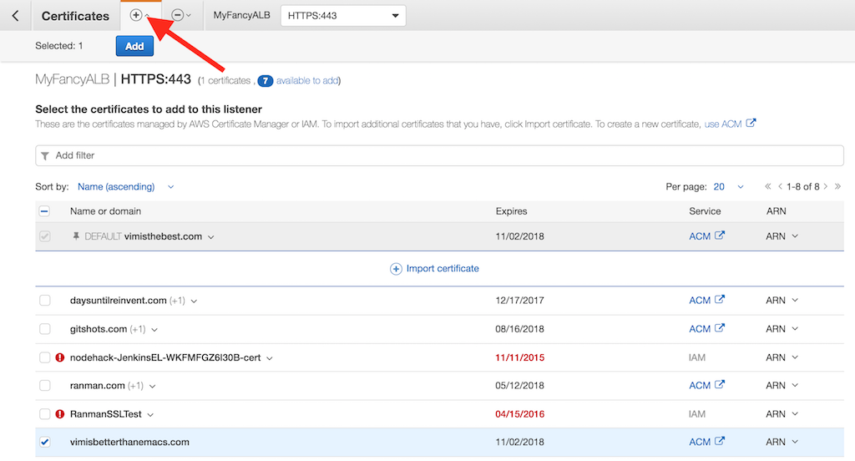The height and width of the screenshot is (461, 855).
Task: Click the blue Add button
Action: point(134,47)
